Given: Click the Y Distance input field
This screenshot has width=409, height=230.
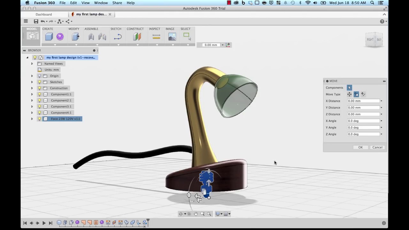Looking at the screenshot, I should pos(363,108).
